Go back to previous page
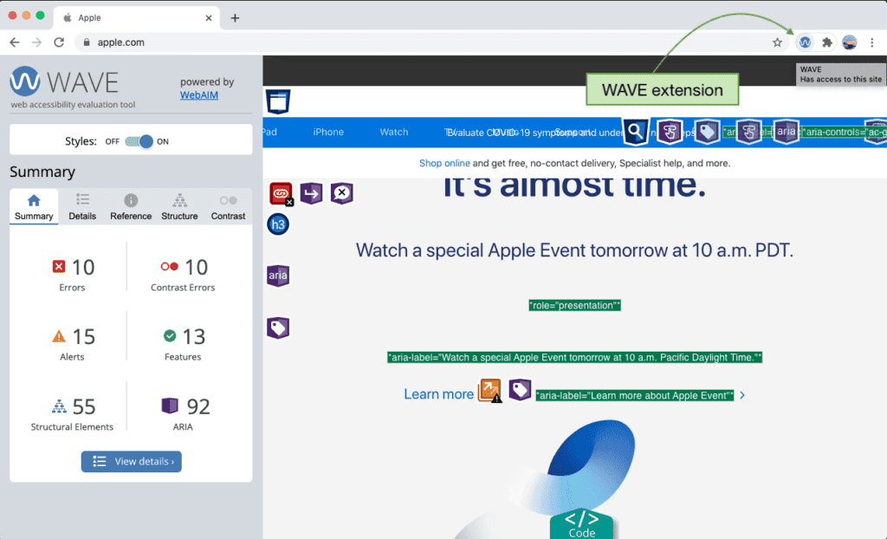 point(15,42)
